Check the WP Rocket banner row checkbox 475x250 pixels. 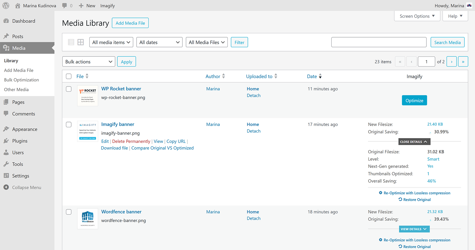[x=69, y=89]
